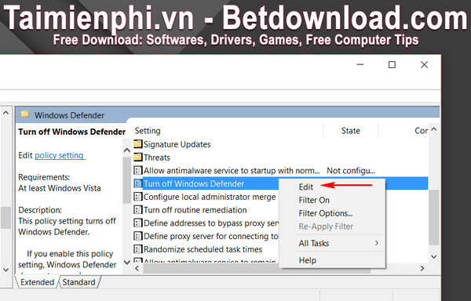Open Help from the context menu
This screenshot has width=471, height=301.
[x=307, y=260]
